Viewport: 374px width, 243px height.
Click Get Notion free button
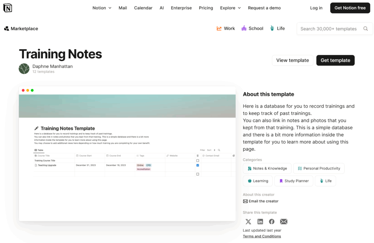350,8
